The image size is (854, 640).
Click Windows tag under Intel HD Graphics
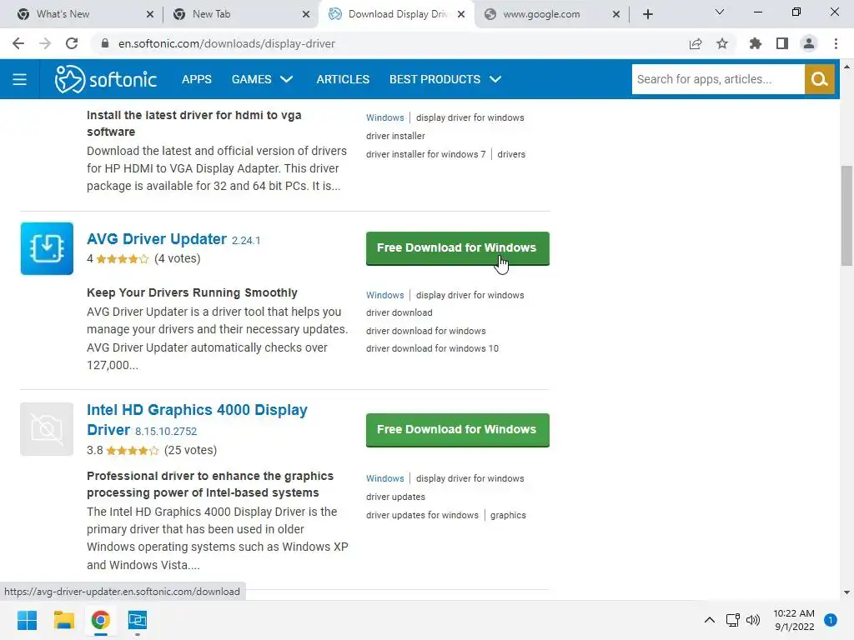tap(385, 478)
